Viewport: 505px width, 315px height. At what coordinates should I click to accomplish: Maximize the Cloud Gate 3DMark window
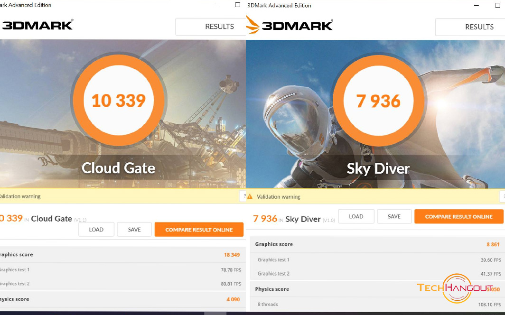[x=238, y=5]
